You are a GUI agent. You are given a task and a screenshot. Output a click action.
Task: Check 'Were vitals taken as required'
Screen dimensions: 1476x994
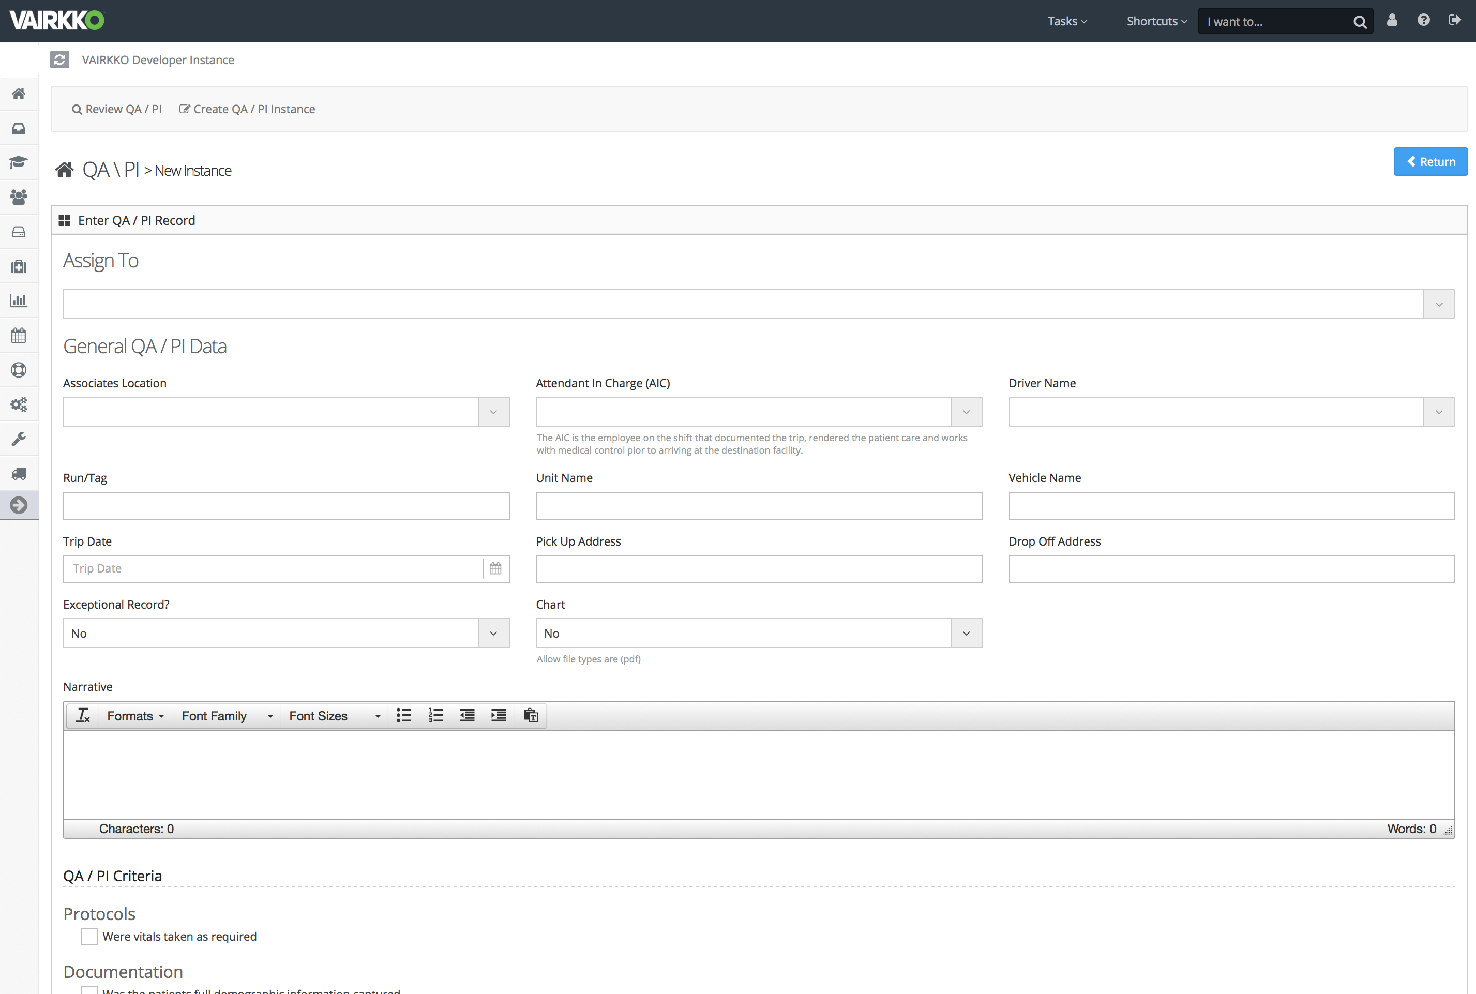(89, 936)
